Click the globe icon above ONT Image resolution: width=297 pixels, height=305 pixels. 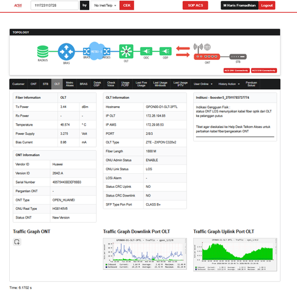click(x=207, y=47)
